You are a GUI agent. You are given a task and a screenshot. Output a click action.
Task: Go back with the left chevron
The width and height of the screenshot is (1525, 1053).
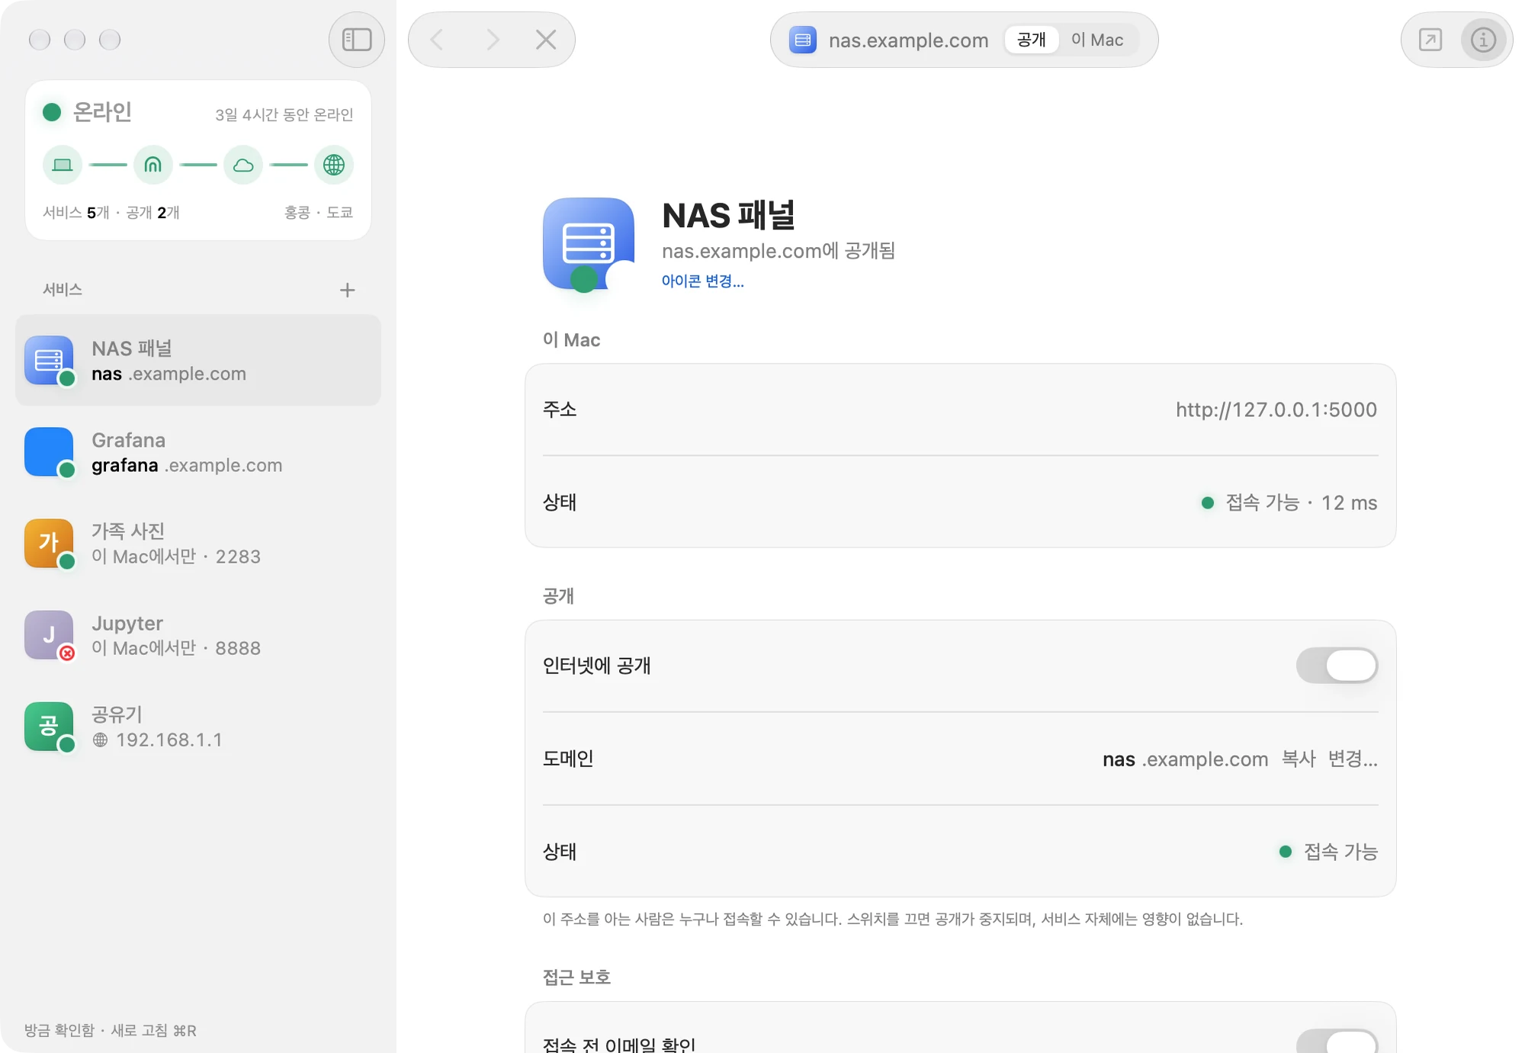[x=437, y=40]
